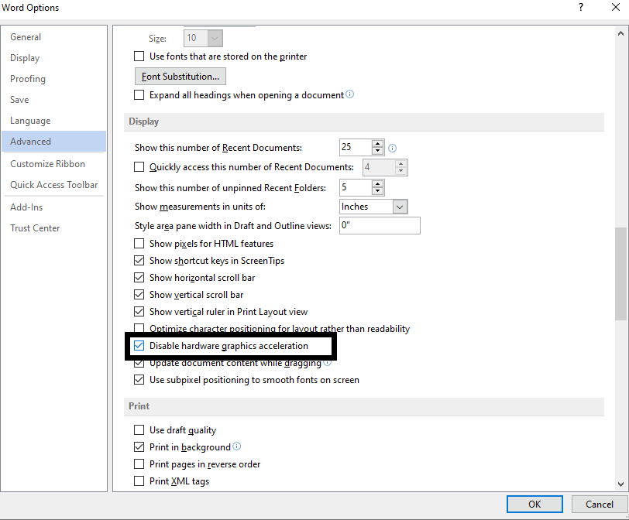Screen dimensions: 629x520
Task: Click the unpinned Recent Folders number field
Action: [356, 187]
